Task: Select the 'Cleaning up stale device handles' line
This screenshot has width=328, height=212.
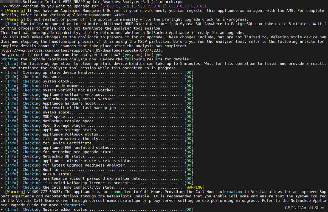Action: tap(97, 72)
